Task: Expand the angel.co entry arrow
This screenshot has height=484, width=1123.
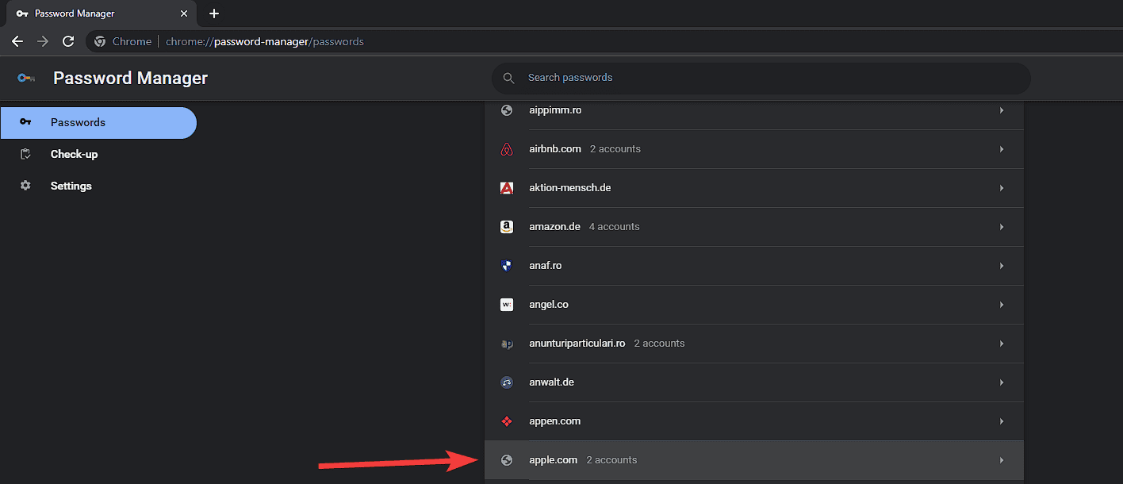Action: pos(1002,305)
